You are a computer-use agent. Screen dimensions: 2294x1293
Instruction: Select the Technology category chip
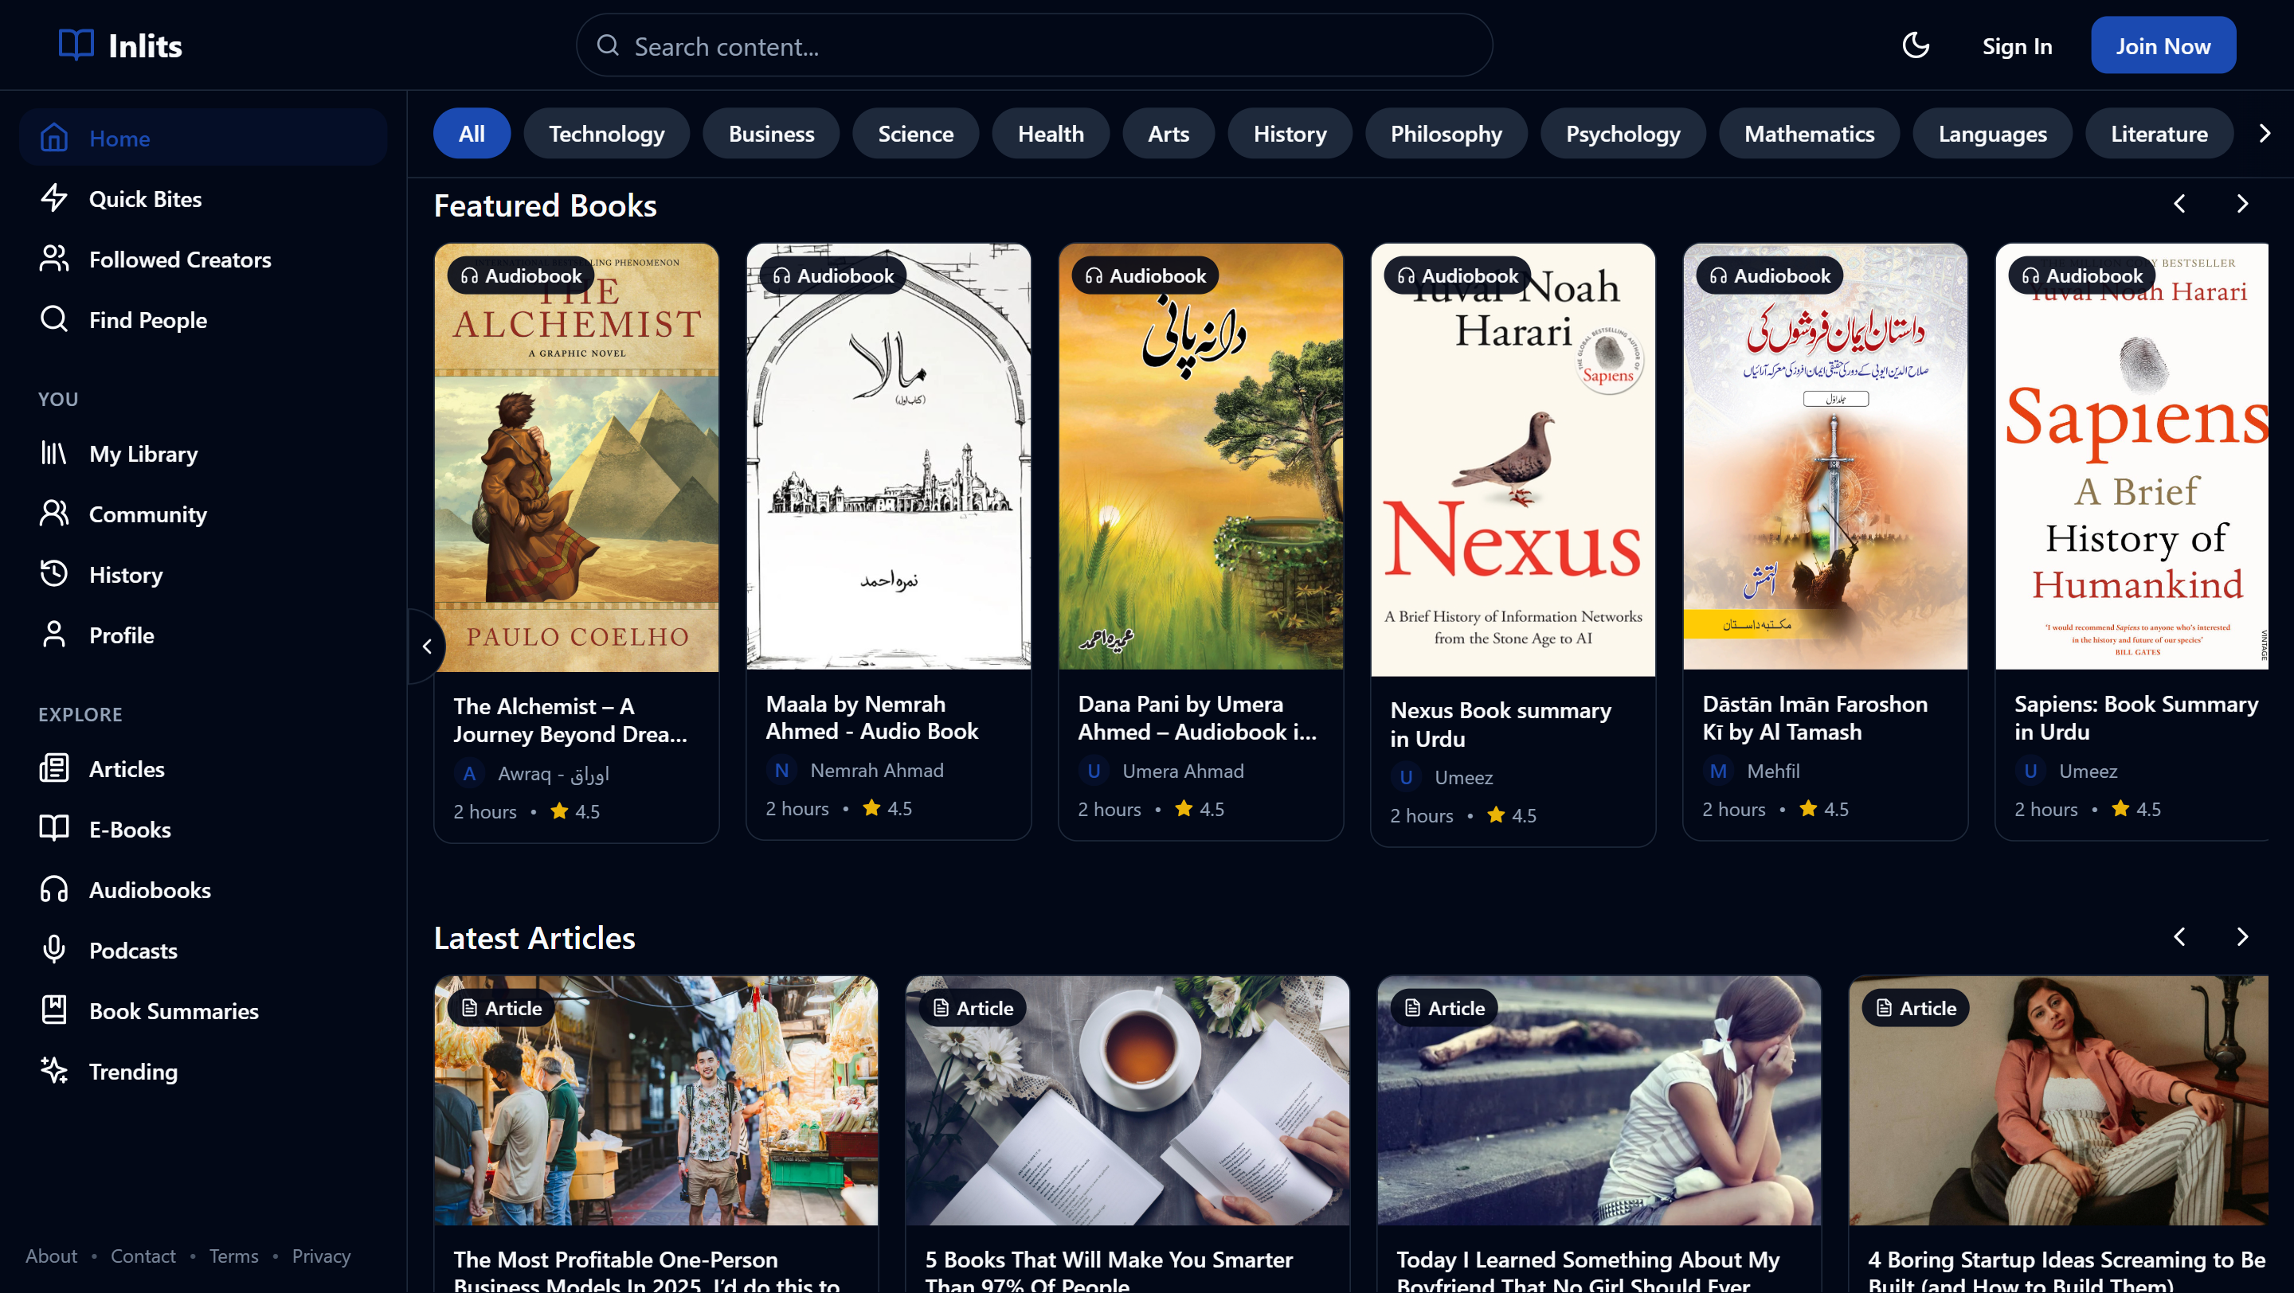[606, 135]
